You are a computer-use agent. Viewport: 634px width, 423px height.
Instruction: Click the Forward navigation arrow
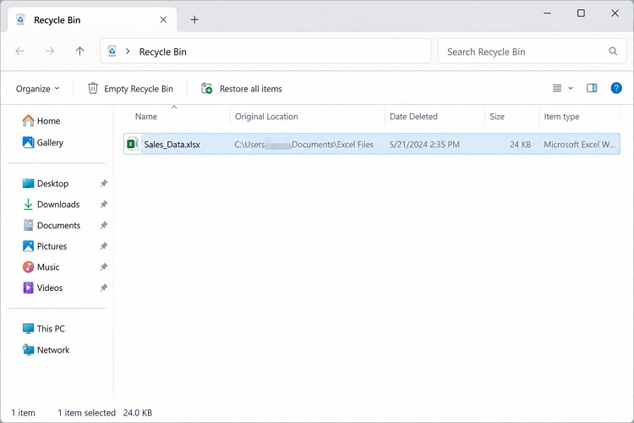coord(50,51)
